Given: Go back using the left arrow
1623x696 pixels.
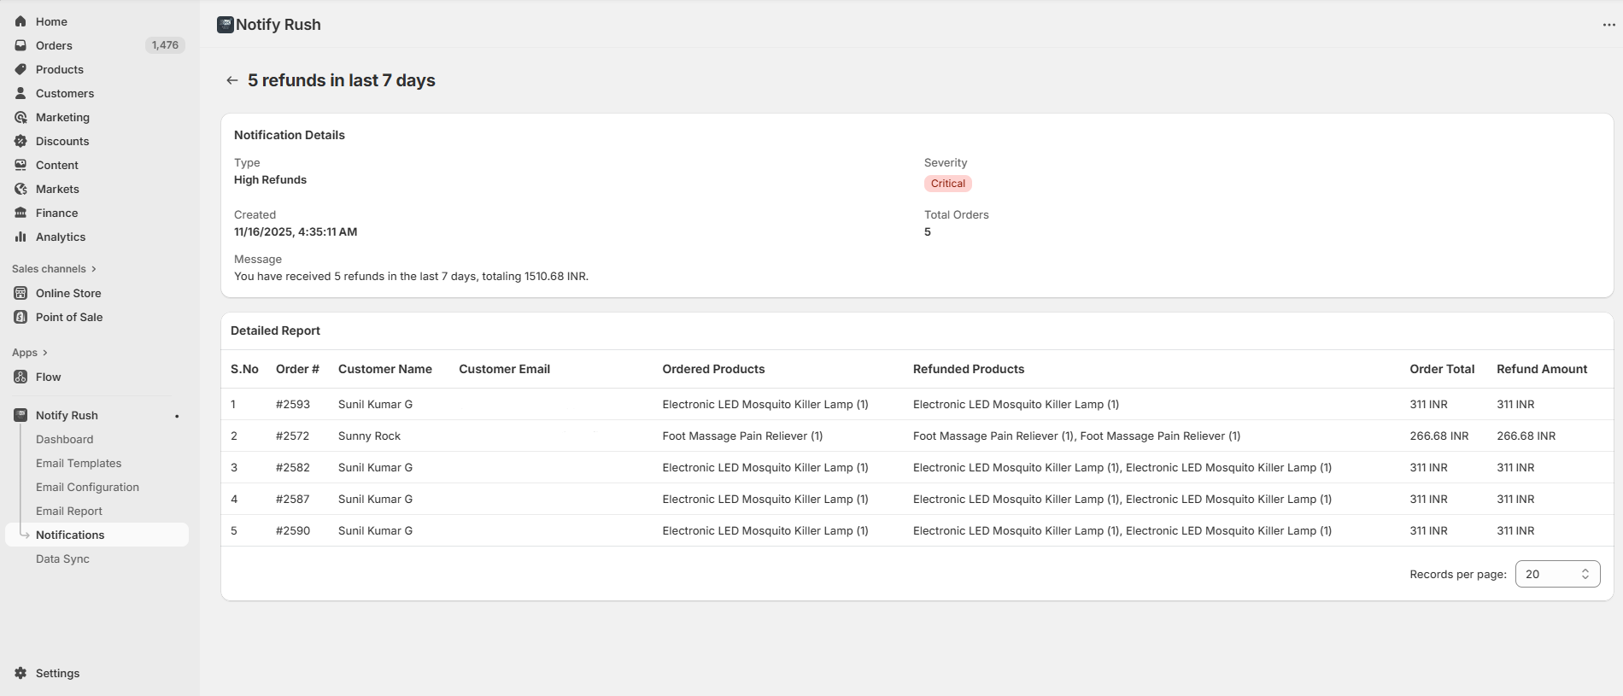Looking at the screenshot, I should 231,80.
